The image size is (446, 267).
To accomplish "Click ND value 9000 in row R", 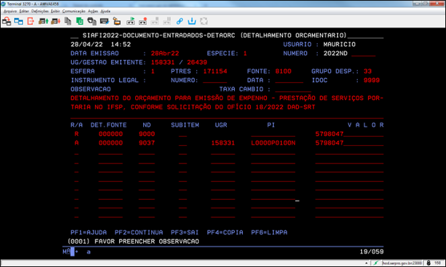I will coord(147,134).
